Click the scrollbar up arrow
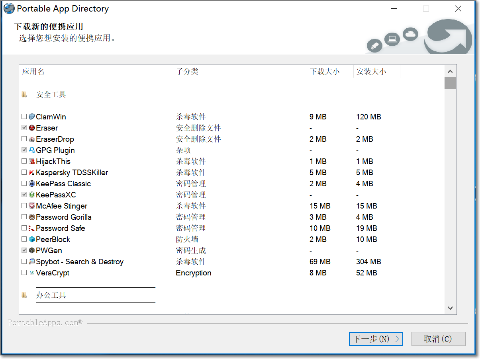This screenshot has width=480, height=359. (450, 72)
